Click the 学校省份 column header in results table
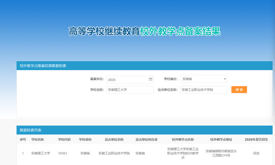The width and height of the screenshot is (275, 165). (85, 140)
